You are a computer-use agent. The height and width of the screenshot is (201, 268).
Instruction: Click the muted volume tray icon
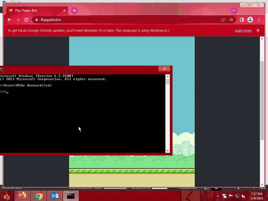coord(243,196)
